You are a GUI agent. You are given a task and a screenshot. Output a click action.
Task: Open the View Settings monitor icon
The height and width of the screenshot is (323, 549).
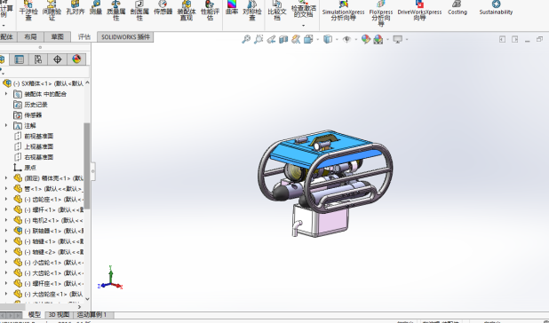(x=397, y=39)
